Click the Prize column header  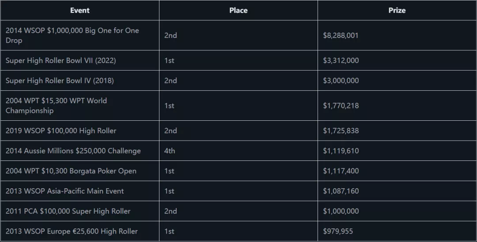tap(397, 10)
